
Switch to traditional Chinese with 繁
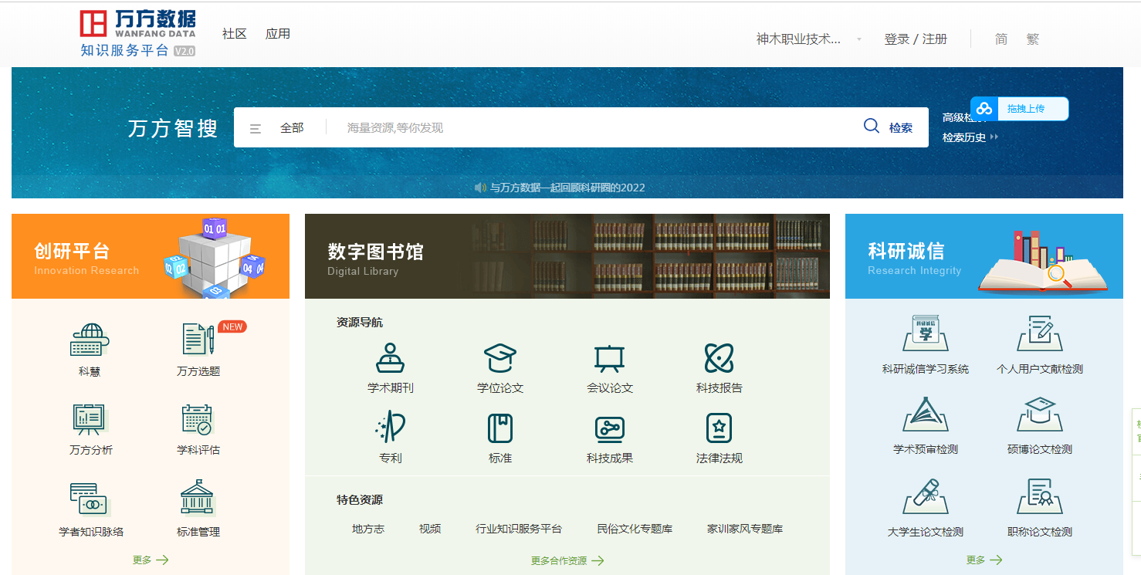click(1032, 39)
